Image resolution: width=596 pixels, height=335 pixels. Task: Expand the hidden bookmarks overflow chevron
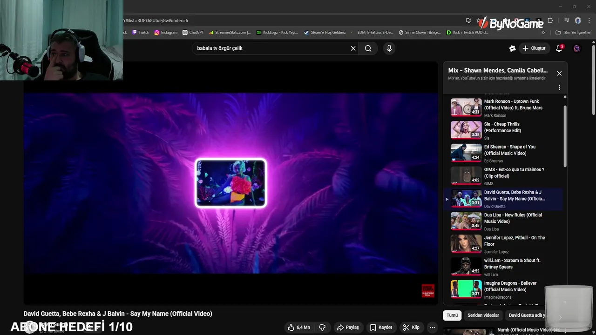pos(543,33)
